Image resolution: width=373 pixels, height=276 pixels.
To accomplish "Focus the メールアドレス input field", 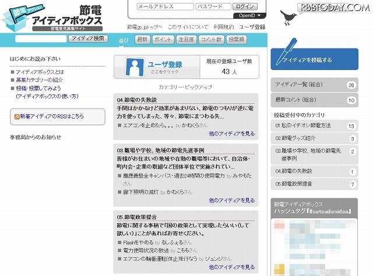I will [x=165, y=6].
